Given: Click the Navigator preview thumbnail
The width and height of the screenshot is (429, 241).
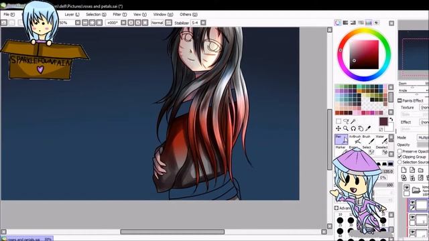Looking at the screenshot, I should click(x=414, y=50).
